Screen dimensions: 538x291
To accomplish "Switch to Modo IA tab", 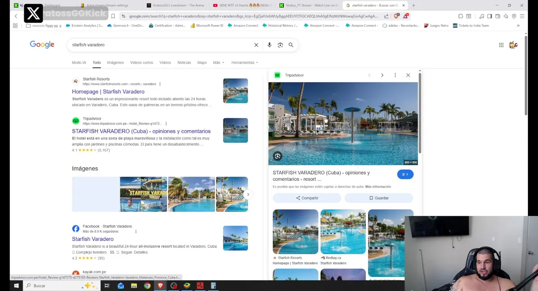I will coord(79,63).
